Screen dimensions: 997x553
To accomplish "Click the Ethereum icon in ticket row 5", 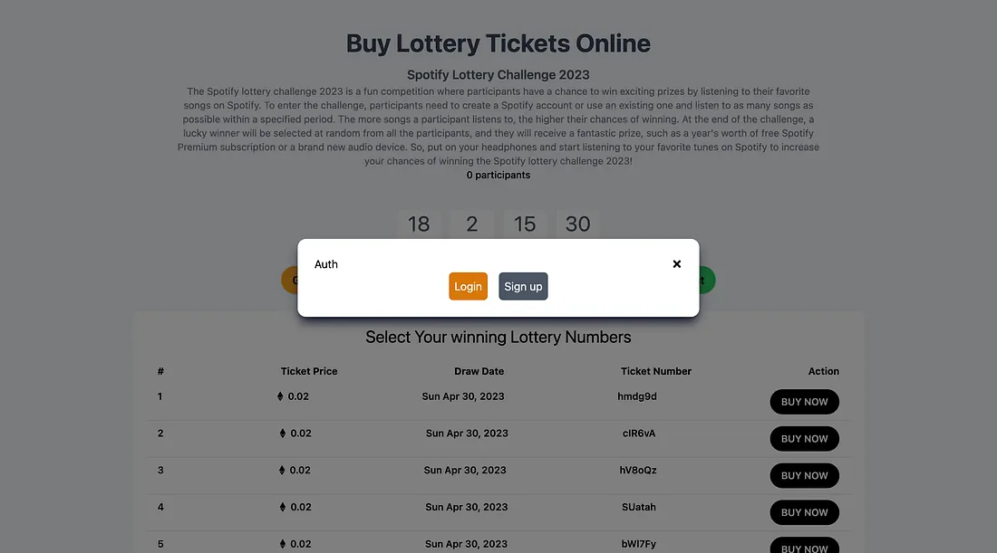I will (x=282, y=544).
